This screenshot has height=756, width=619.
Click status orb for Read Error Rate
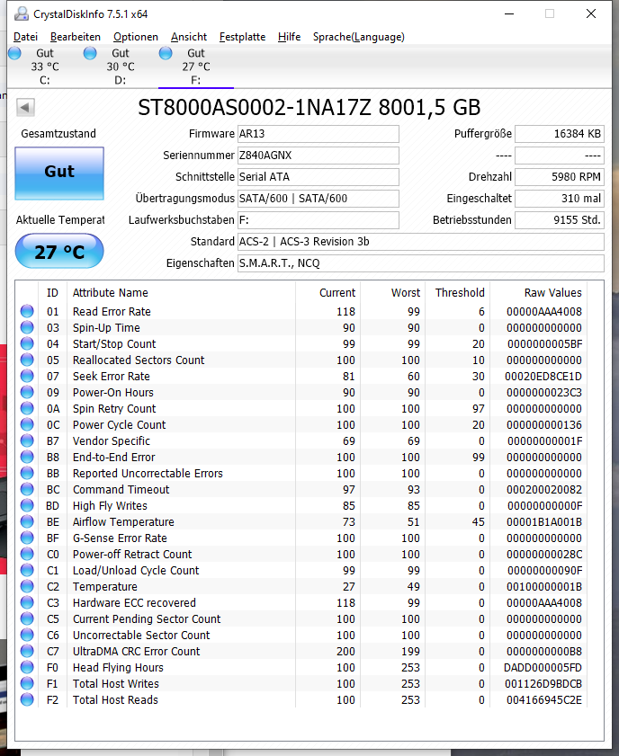coord(27,311)
